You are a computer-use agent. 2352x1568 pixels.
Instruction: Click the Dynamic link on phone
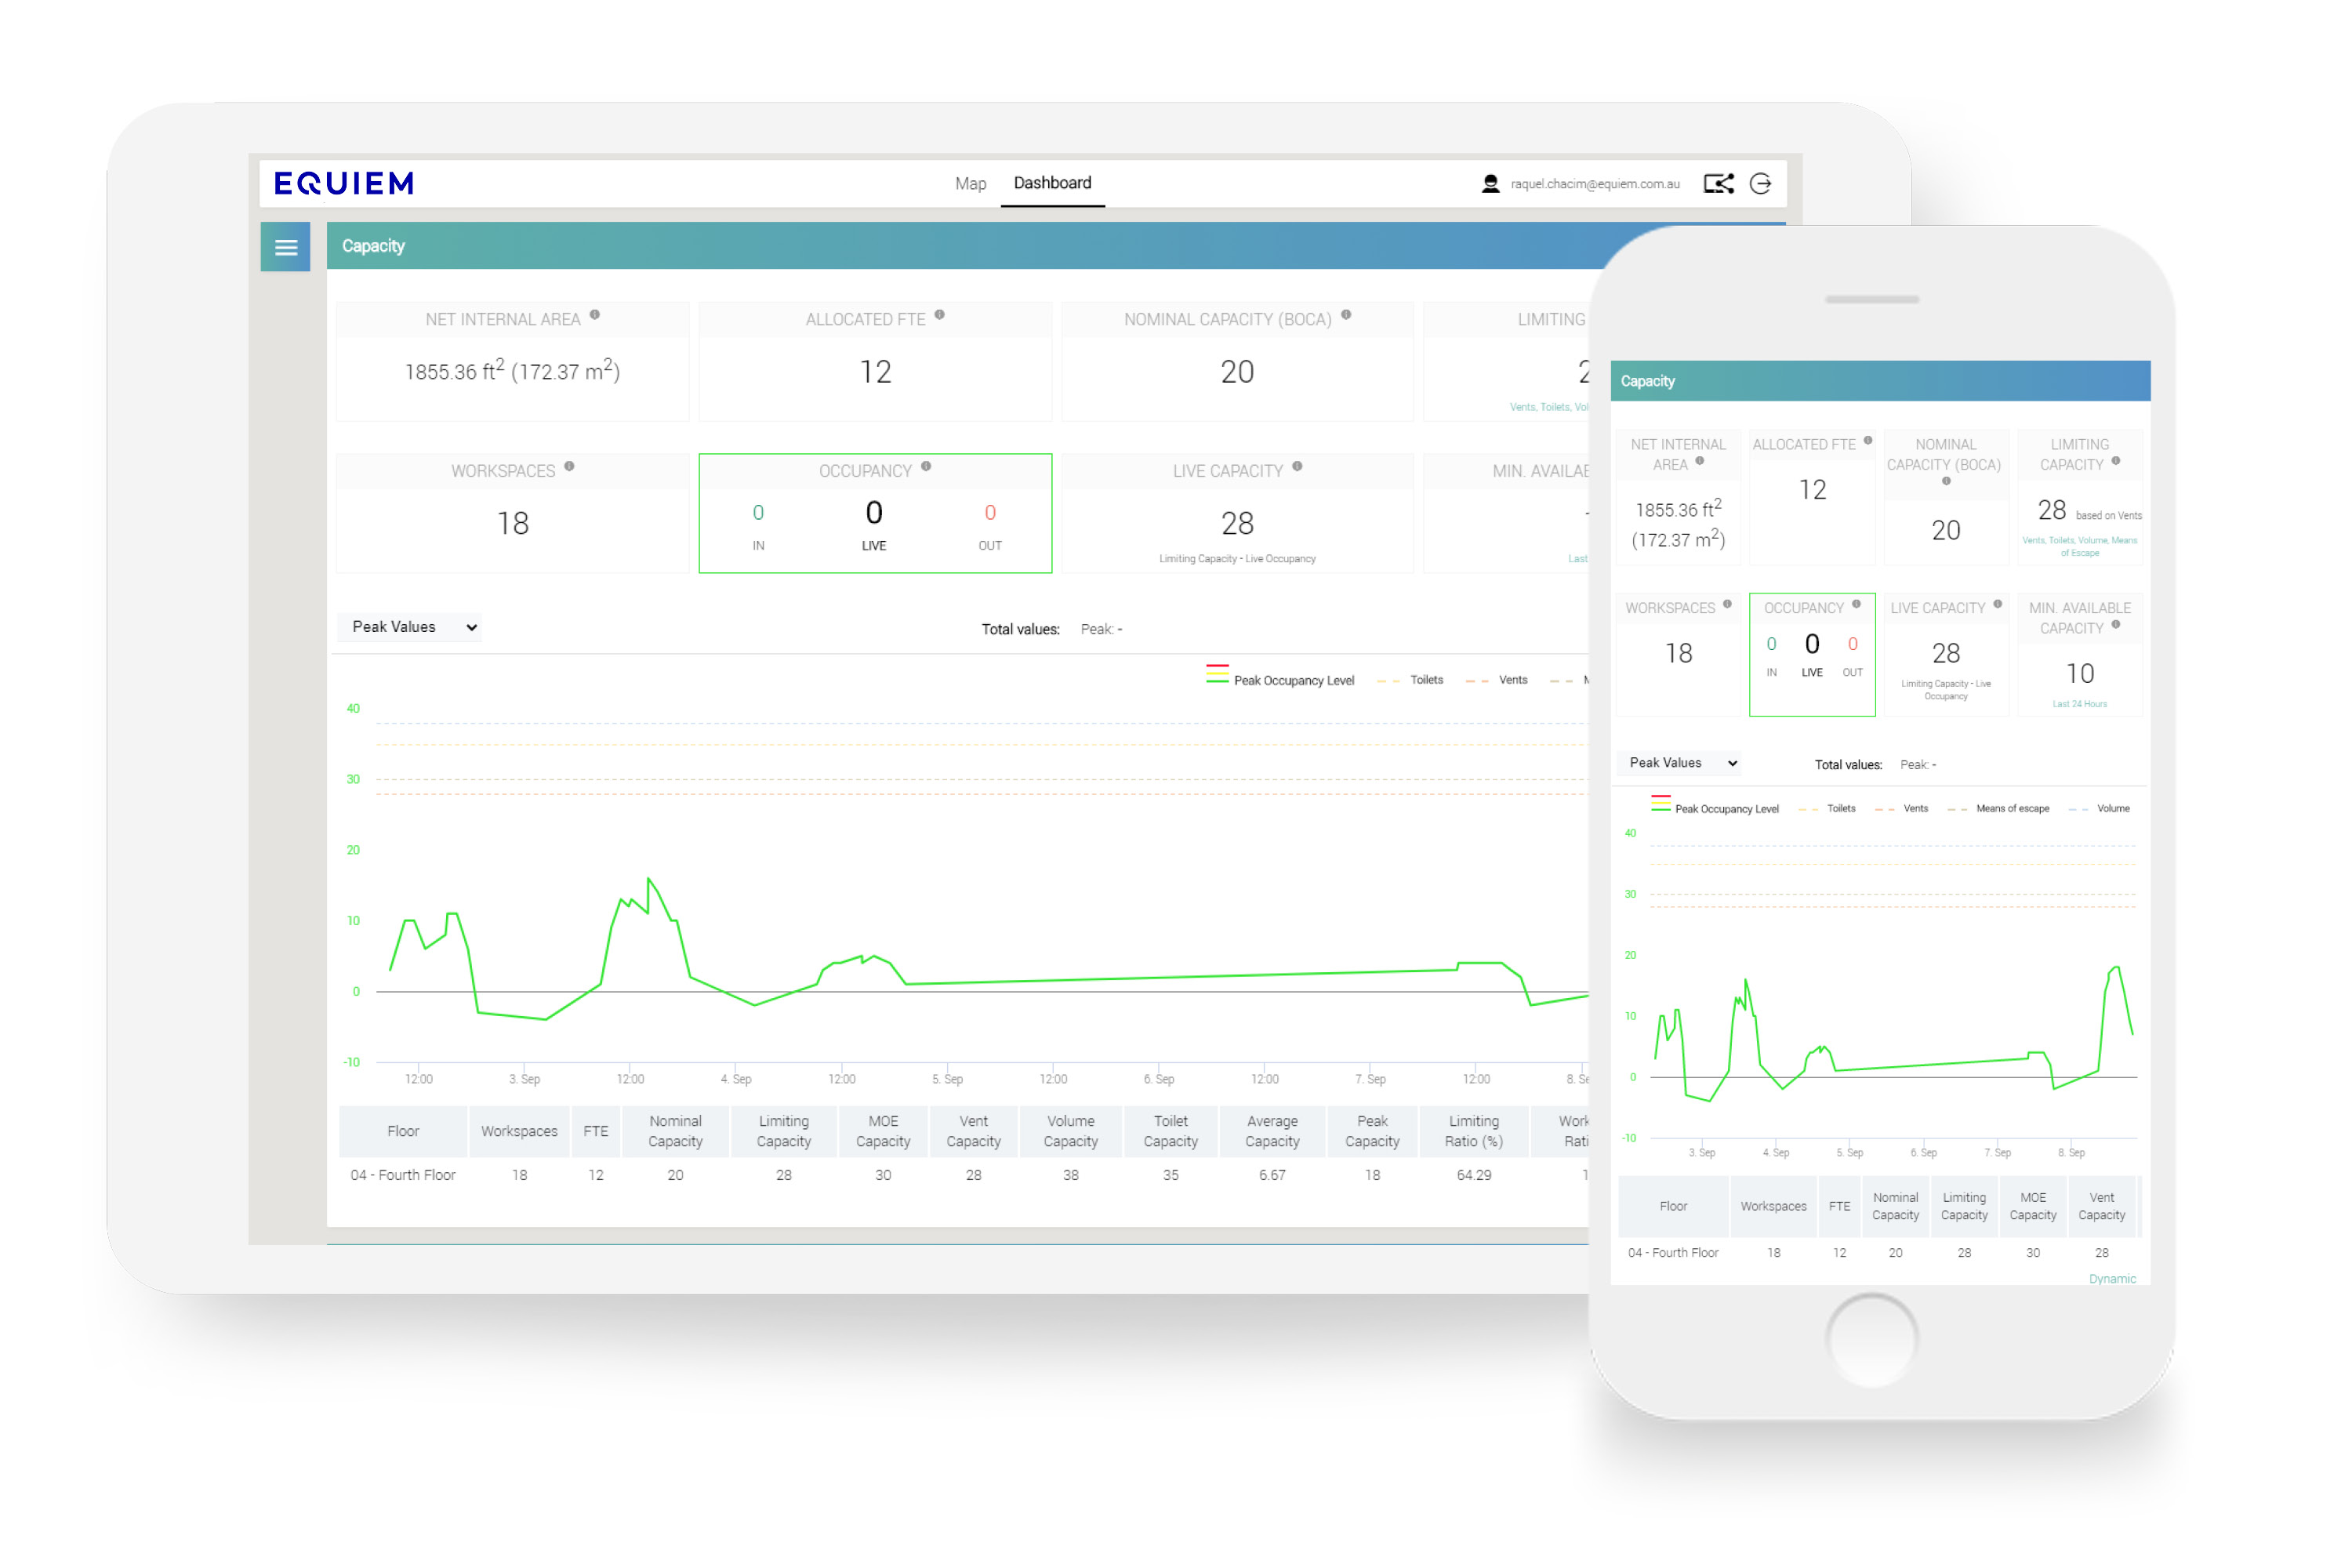pyautogui.click(x=2111, y=1279)
